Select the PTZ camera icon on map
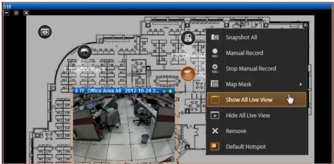Screen dimensions: 334x164 [188, 38]
